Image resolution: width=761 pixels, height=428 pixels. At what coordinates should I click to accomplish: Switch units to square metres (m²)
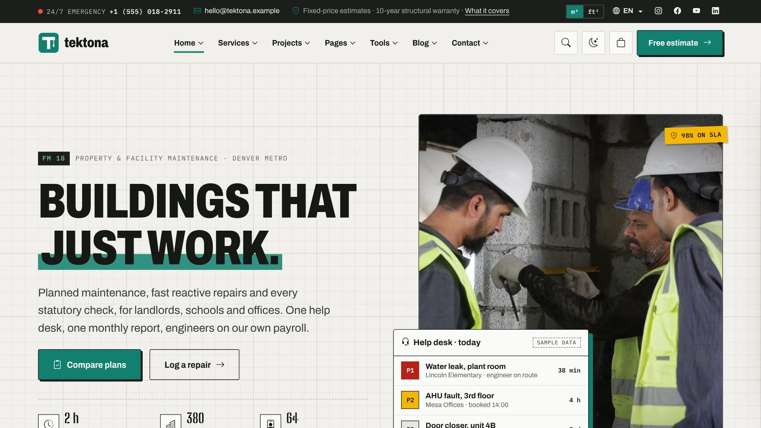pos(575,11)
